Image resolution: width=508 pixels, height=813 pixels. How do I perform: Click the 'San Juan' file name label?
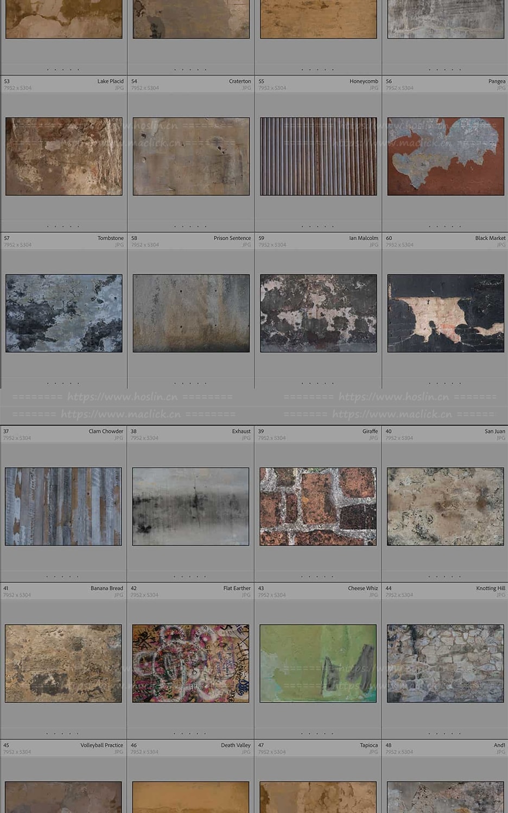pos(495,431)
